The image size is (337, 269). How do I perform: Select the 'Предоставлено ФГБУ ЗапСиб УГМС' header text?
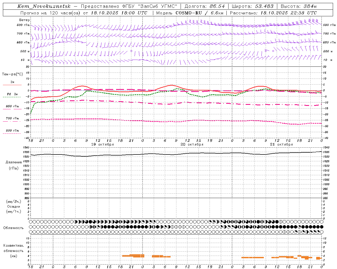pos(129,6)
